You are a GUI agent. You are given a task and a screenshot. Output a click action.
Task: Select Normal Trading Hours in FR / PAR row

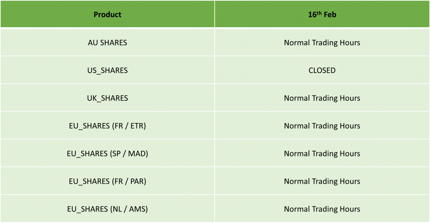(322, 181)
